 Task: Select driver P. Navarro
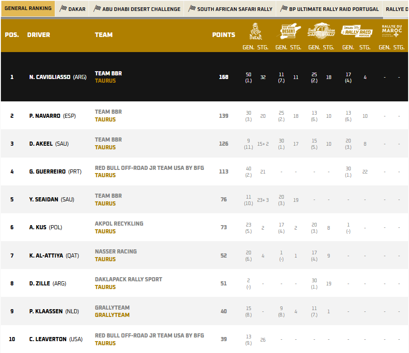pos(45,116)
